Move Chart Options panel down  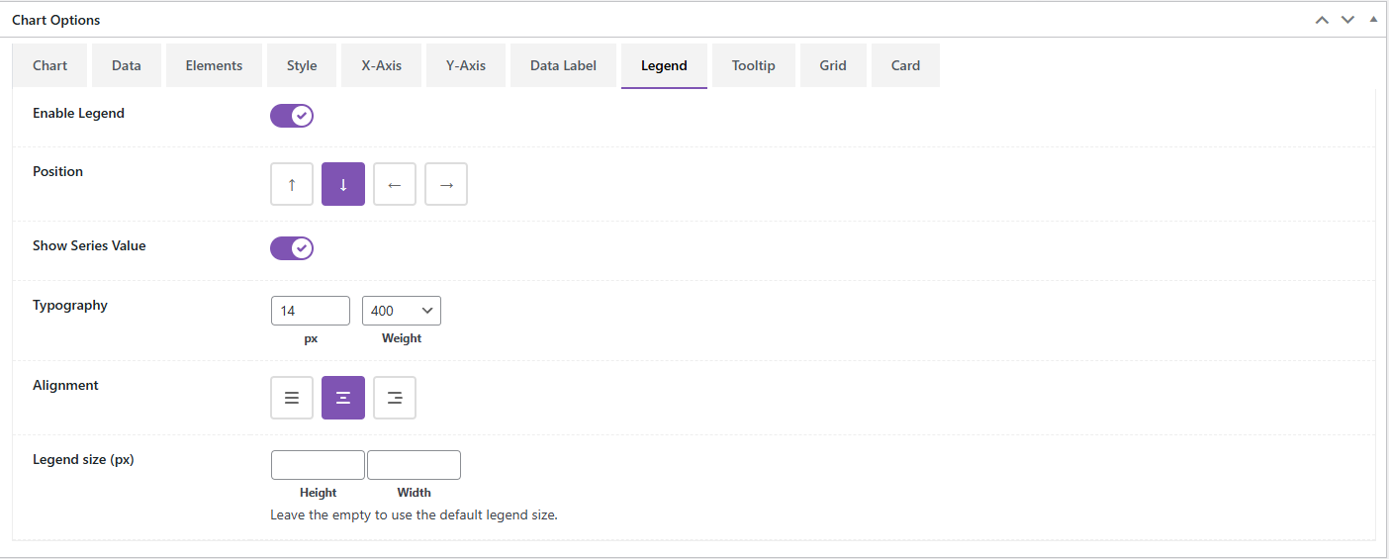1347,20
